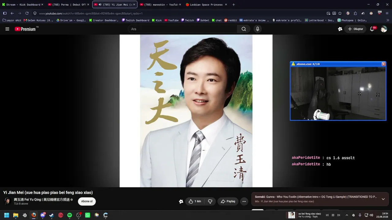Open the Letterboxd bookmark
Image resolution: width=392 pixels, height=220 pixels.
pos(319,20)
